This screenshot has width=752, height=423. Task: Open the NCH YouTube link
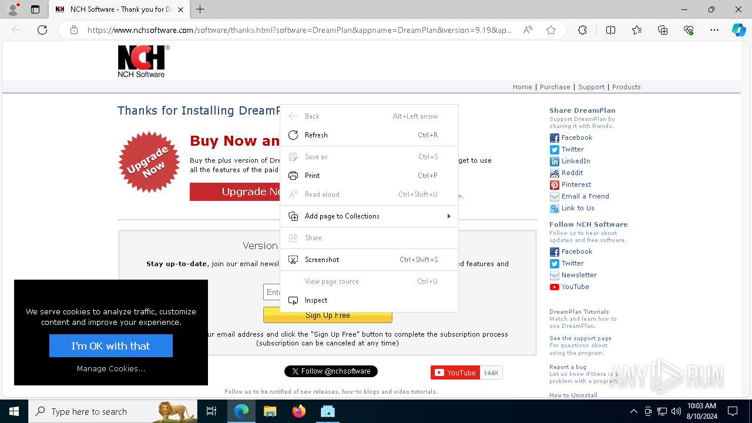click(x=569, y=287)
